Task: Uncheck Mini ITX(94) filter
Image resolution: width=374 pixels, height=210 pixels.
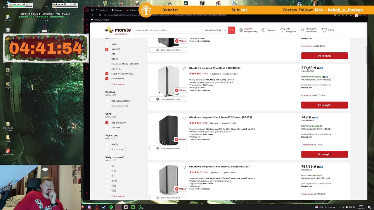Action: click(x=107, y=79)
